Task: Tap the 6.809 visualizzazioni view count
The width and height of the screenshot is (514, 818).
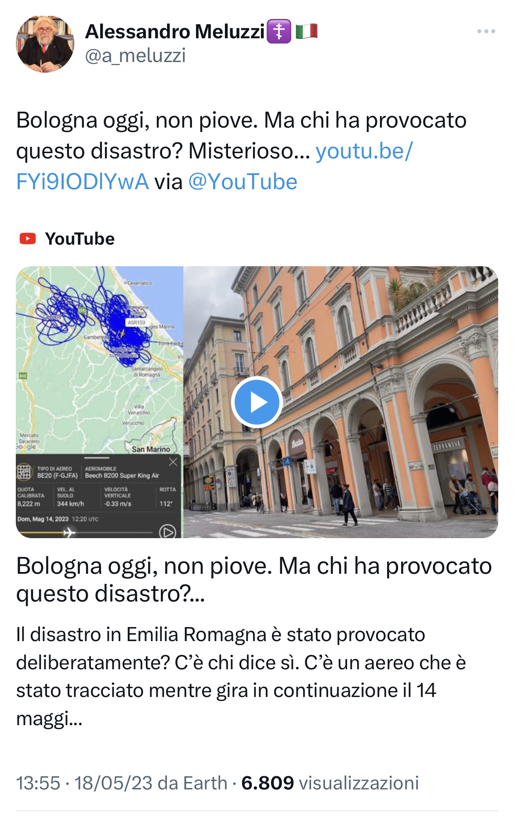Action: pyautogui.click(x=330, y=783)
